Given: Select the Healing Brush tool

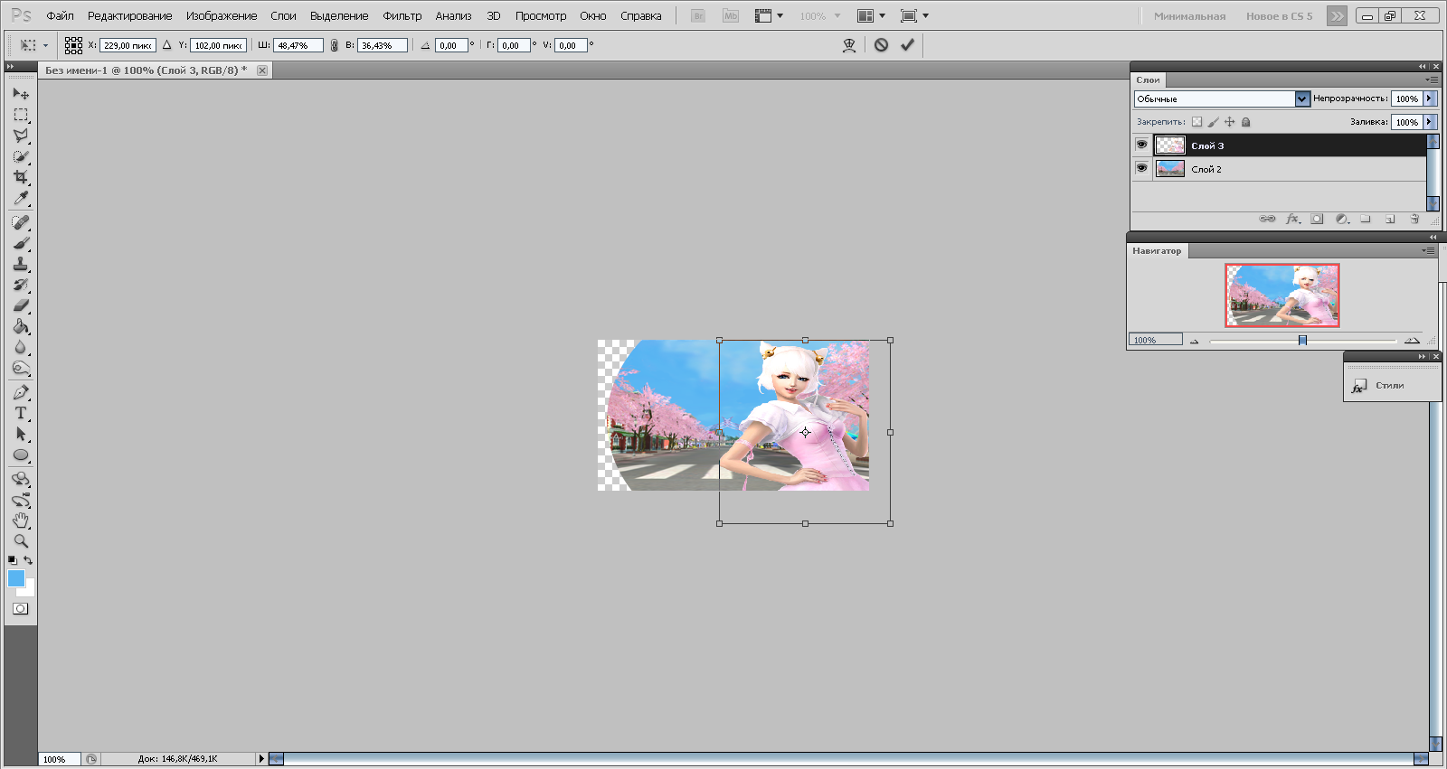Looking at the screenshot, I should coord(21,222).
